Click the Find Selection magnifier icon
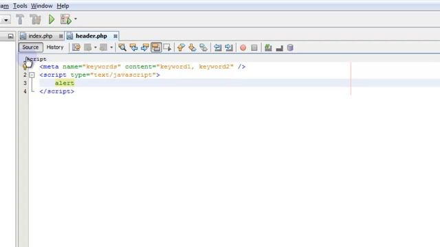Image resolution: width=440 pixels, height=247 pixels. 122,47
